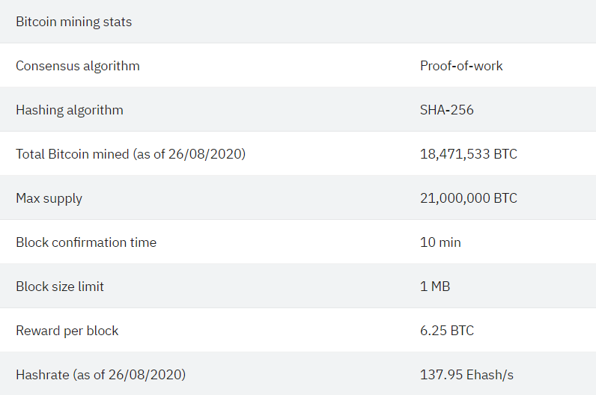Click "Total Bitcoin mined (as of 26/08/2020)" label
The width and height of the screenshot is (596, 395).
[x=131, y=154]
